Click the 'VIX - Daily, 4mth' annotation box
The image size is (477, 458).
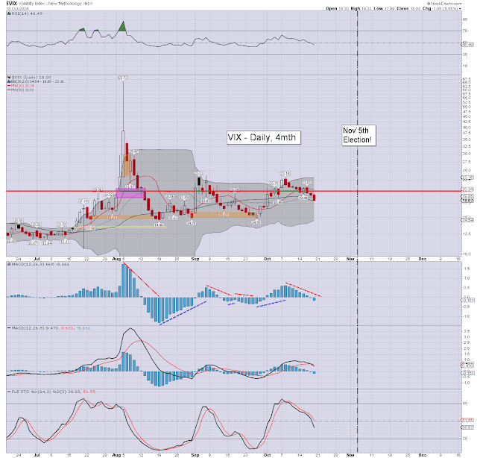(x=263, y=138)
